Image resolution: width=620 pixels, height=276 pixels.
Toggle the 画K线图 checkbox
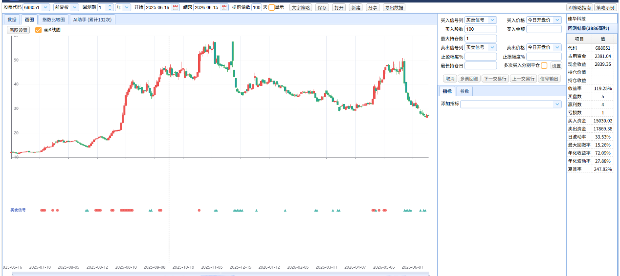(39, 30)
